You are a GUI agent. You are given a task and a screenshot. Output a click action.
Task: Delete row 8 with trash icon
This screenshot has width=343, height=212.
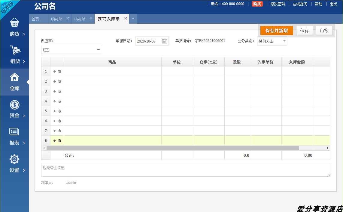pos(59,141)
